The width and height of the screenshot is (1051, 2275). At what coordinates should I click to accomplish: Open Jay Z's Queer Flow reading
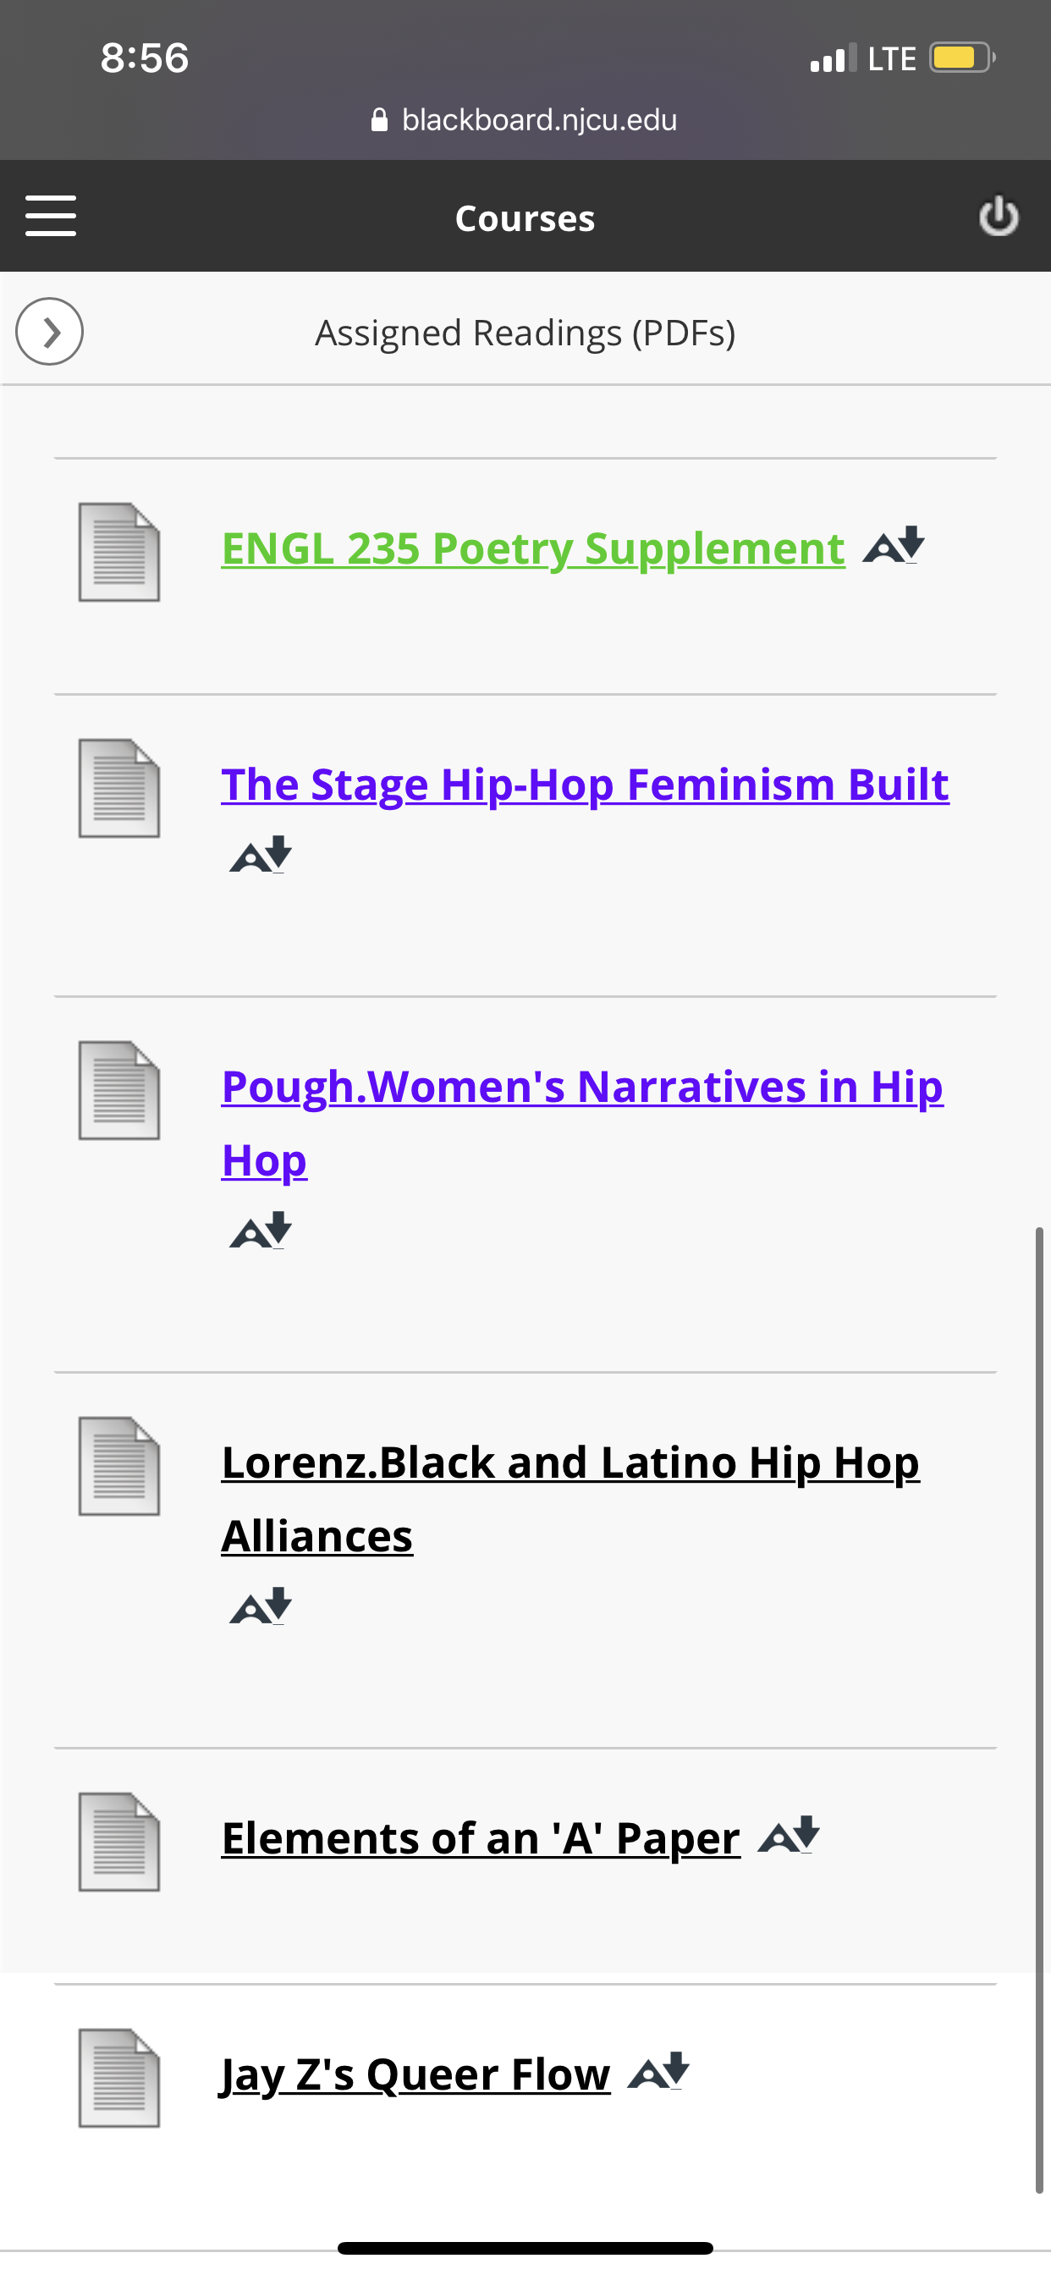pyautogui.click(x=415, y=2074)
